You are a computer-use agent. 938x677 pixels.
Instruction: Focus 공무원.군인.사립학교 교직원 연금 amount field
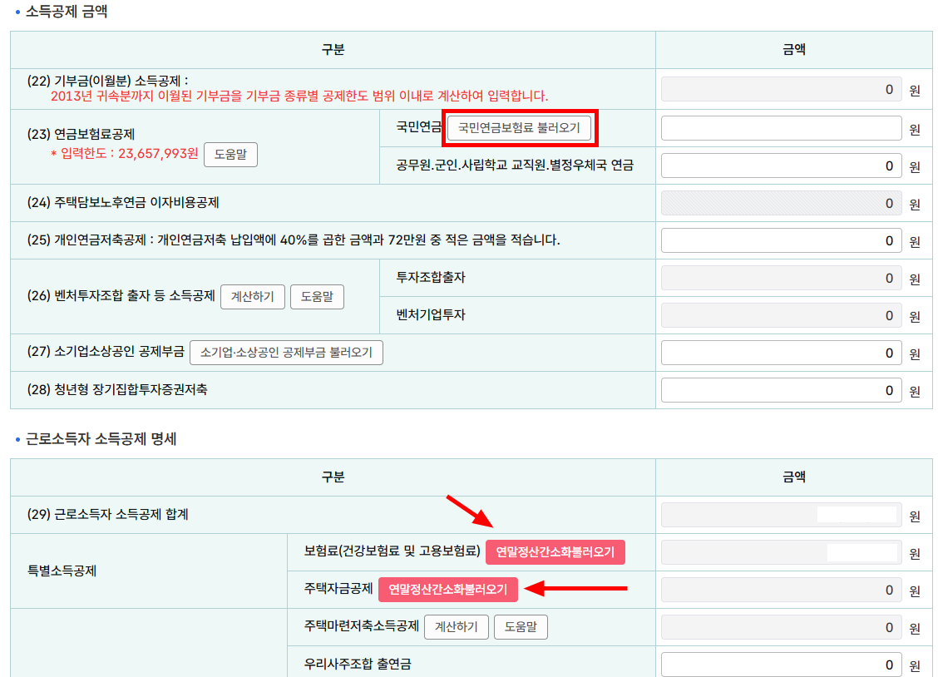click(782, 166)
